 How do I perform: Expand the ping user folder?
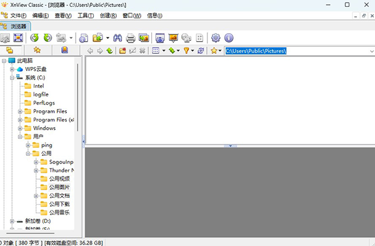[x=28, y=145]
